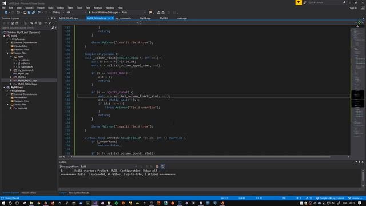Image resolution: width=366 pixels, height=206 pixels.
Task: Click the Save All toolbar icon
Action: pos(33,13)
